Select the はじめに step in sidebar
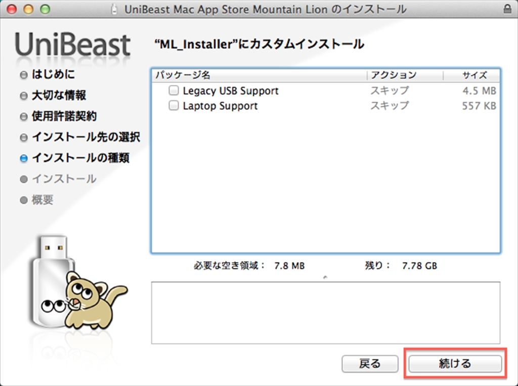 point(53,74)
